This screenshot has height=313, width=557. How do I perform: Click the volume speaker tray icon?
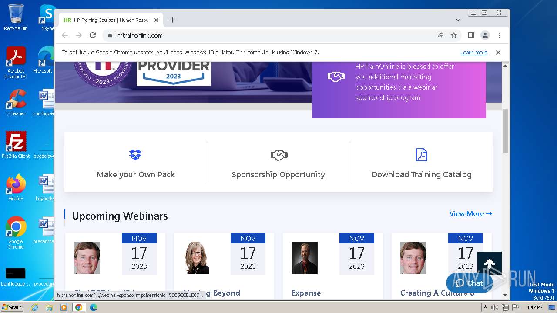(x=495, y=307)
